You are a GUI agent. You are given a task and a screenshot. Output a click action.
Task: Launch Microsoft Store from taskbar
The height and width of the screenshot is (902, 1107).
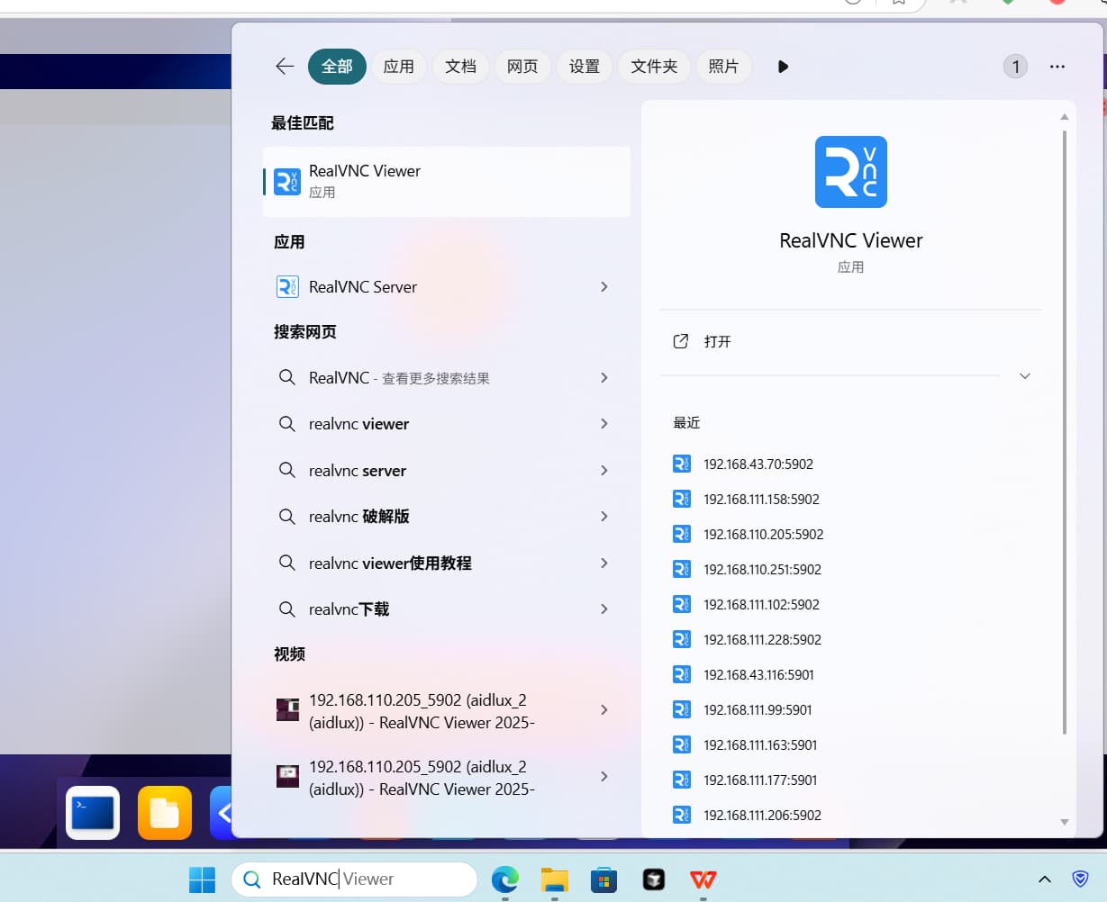[x=603, y=879]
